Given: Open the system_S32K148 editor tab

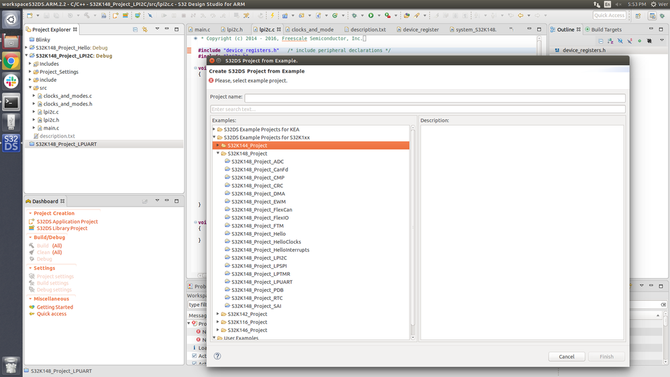Looking at the screenshot, I should pyautogui.click(x=473, y=30).
